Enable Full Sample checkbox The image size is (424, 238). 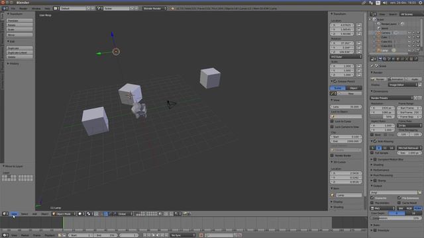point(372,153)
